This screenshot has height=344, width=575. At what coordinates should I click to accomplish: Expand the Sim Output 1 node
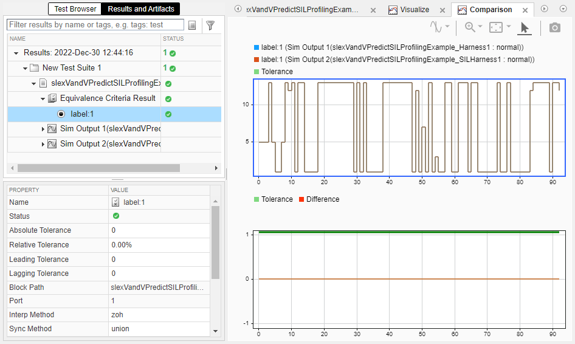coord(43,129)
